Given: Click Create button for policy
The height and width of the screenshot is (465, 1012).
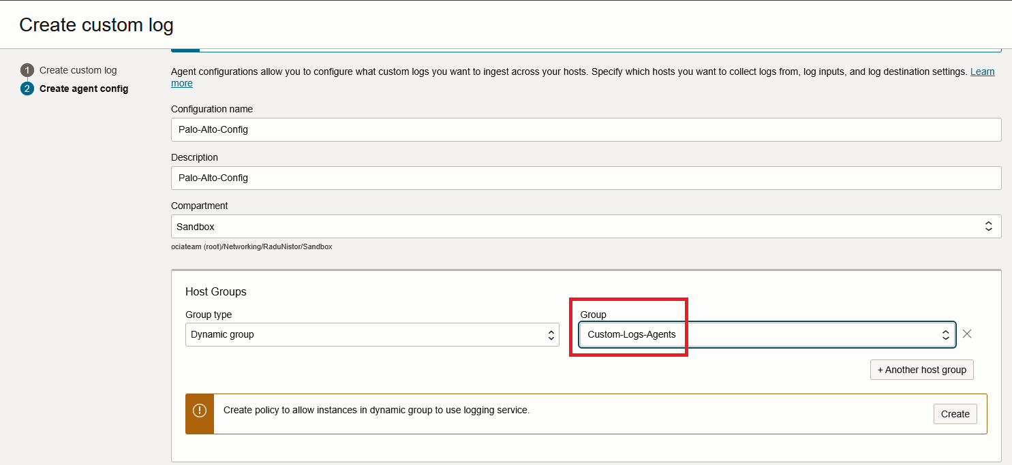Looking at the screenshot, I should click(955, 414).
